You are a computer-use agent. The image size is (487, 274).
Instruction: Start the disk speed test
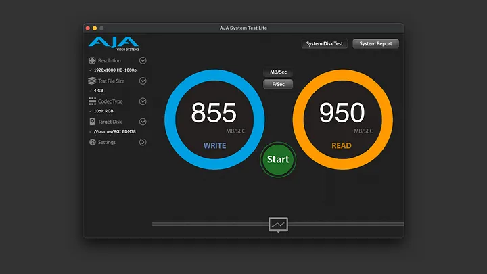pos(278,160)
